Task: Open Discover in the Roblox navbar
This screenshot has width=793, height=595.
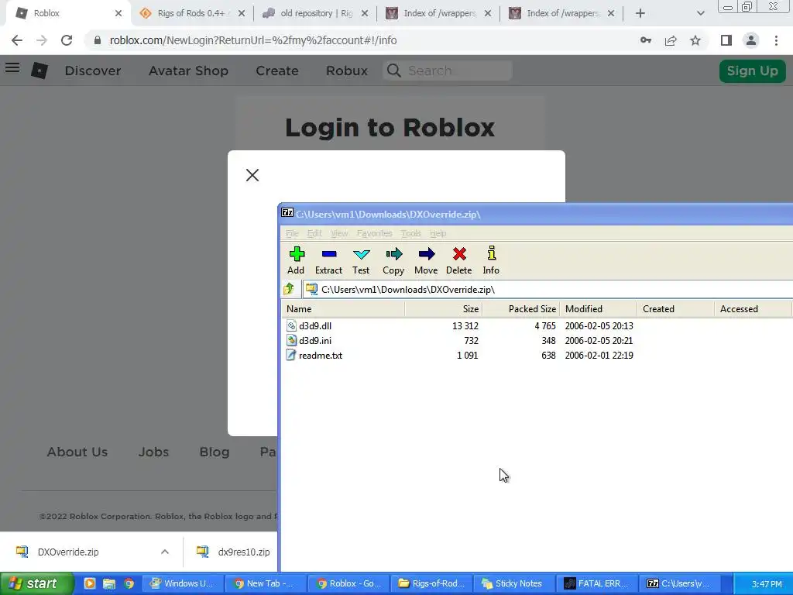Action: [x=93, y=71]
